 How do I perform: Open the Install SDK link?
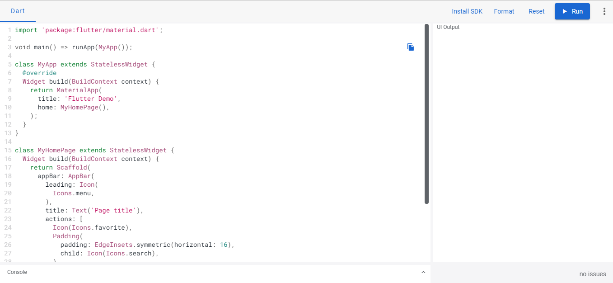[x=467, y=11]
